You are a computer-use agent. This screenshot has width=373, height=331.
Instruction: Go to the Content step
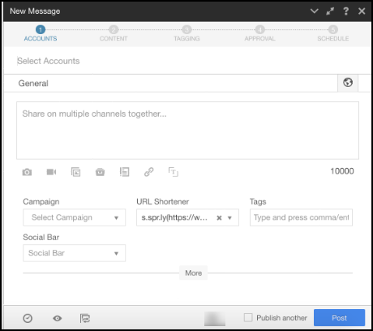click(114, 33)
